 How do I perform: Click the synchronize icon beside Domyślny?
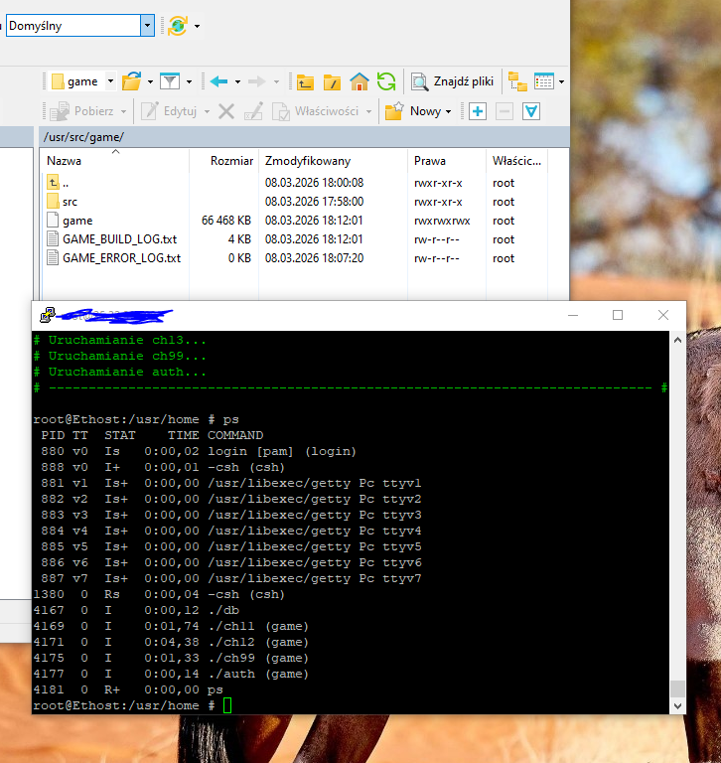(177, 26)
